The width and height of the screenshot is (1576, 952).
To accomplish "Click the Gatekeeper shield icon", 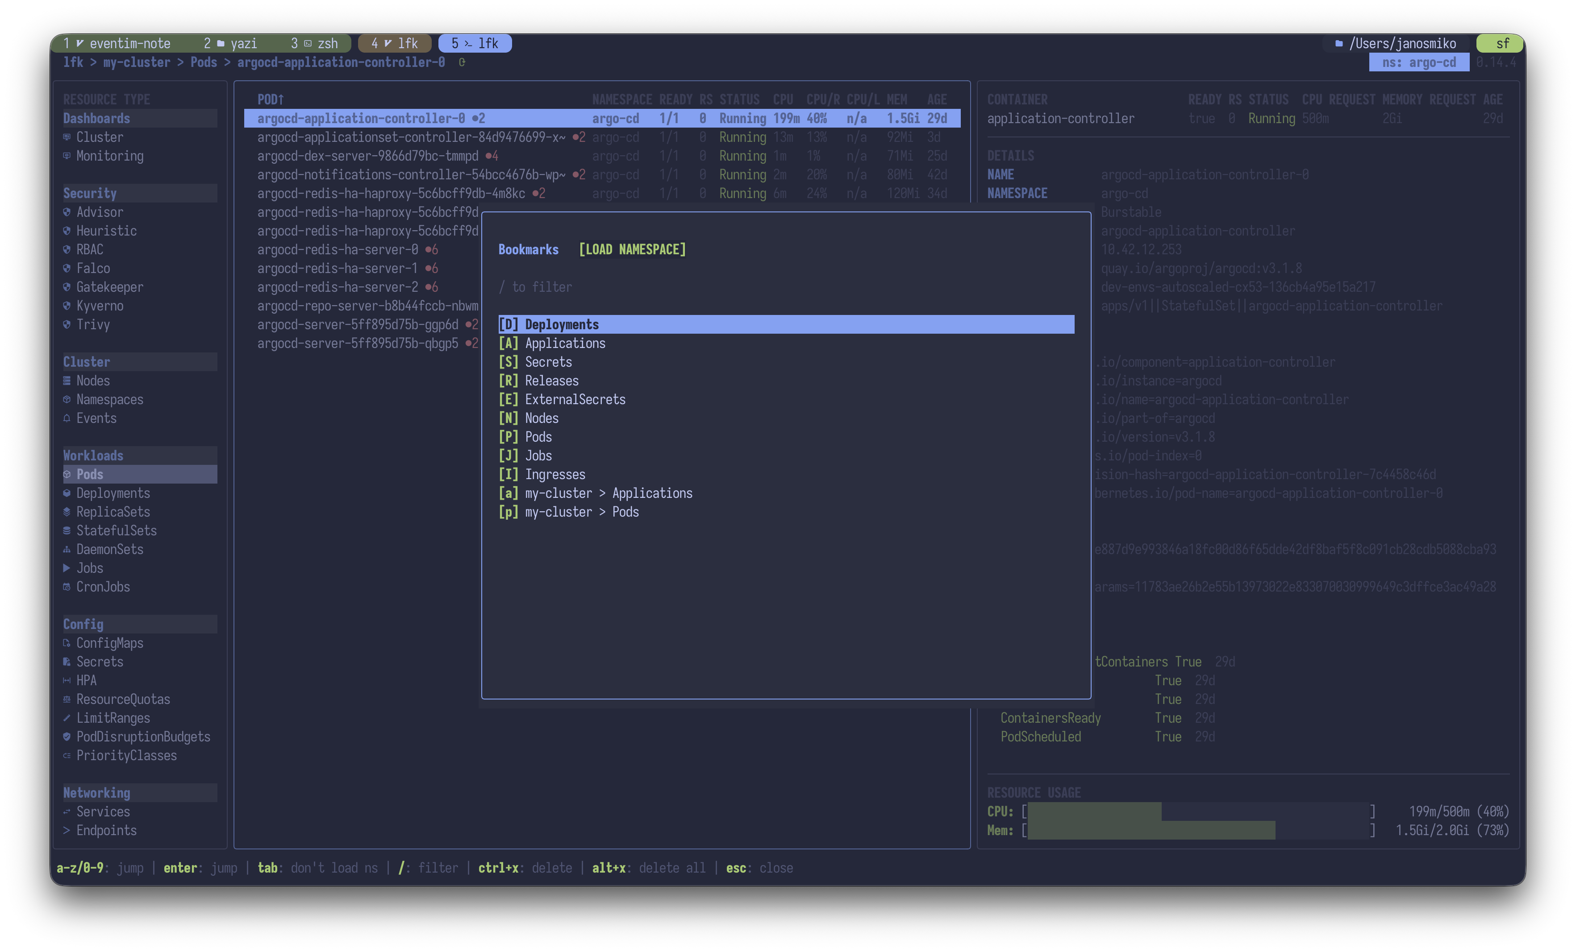I will pyautogui.click(x=67, y=287).
